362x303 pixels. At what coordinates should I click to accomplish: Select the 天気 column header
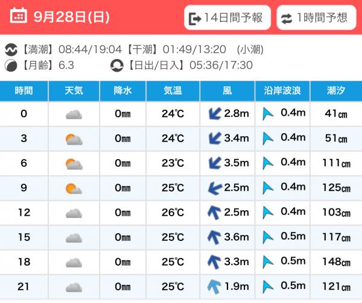click(74, 91)
